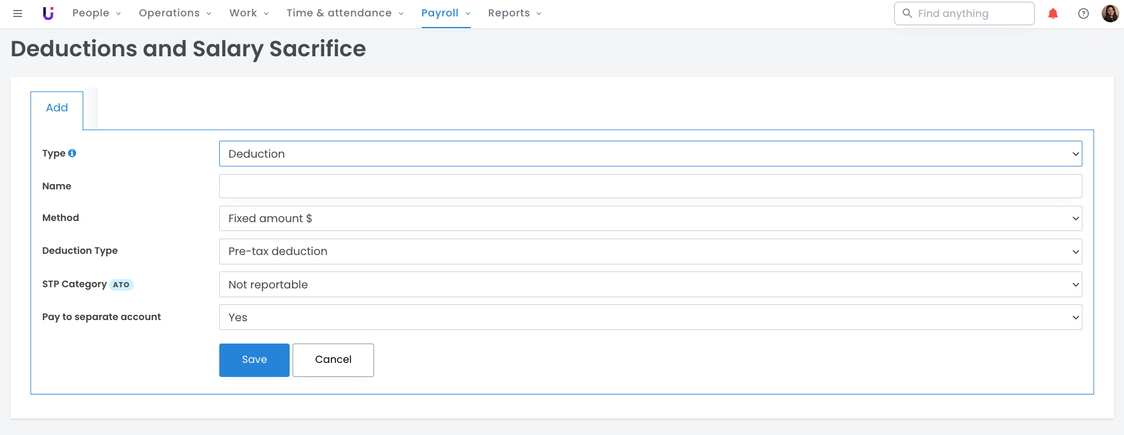1124x435 pixels.
Task: Open STP Category dropdown showing Not reportable
Action: [x=650, y=285]
